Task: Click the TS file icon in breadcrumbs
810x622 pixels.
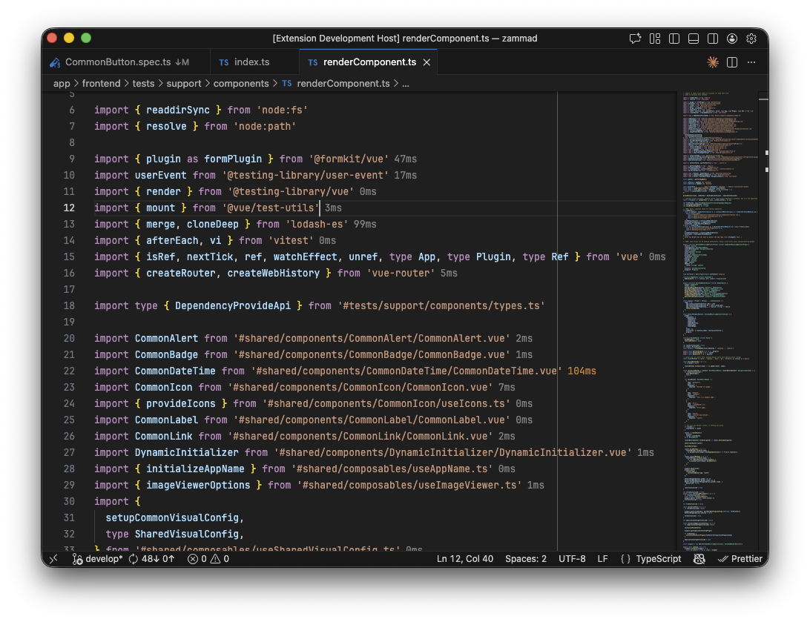Action: pyautogui.click(x=287, y=84)
